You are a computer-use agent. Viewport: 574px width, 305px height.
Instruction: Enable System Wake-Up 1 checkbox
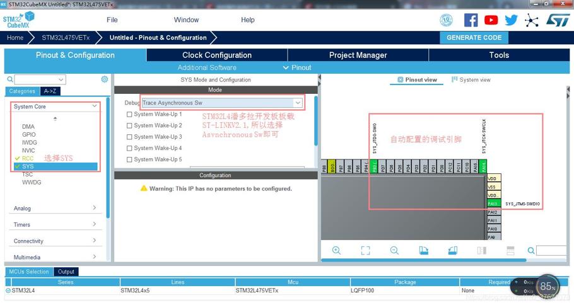coord(129,115)
